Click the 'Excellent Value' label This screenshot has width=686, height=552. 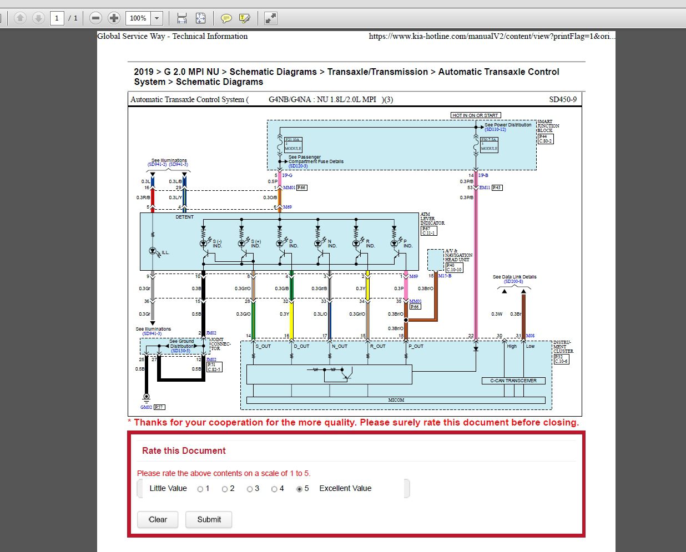(345, 489)
